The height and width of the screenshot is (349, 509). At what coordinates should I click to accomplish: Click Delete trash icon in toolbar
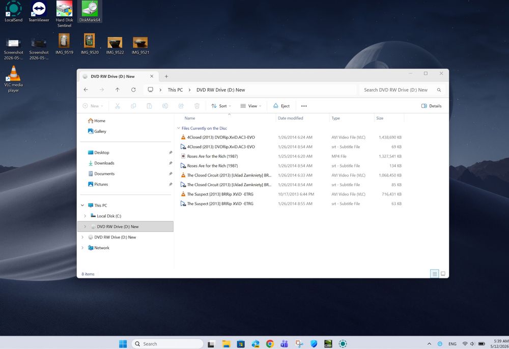coord(196,106)
